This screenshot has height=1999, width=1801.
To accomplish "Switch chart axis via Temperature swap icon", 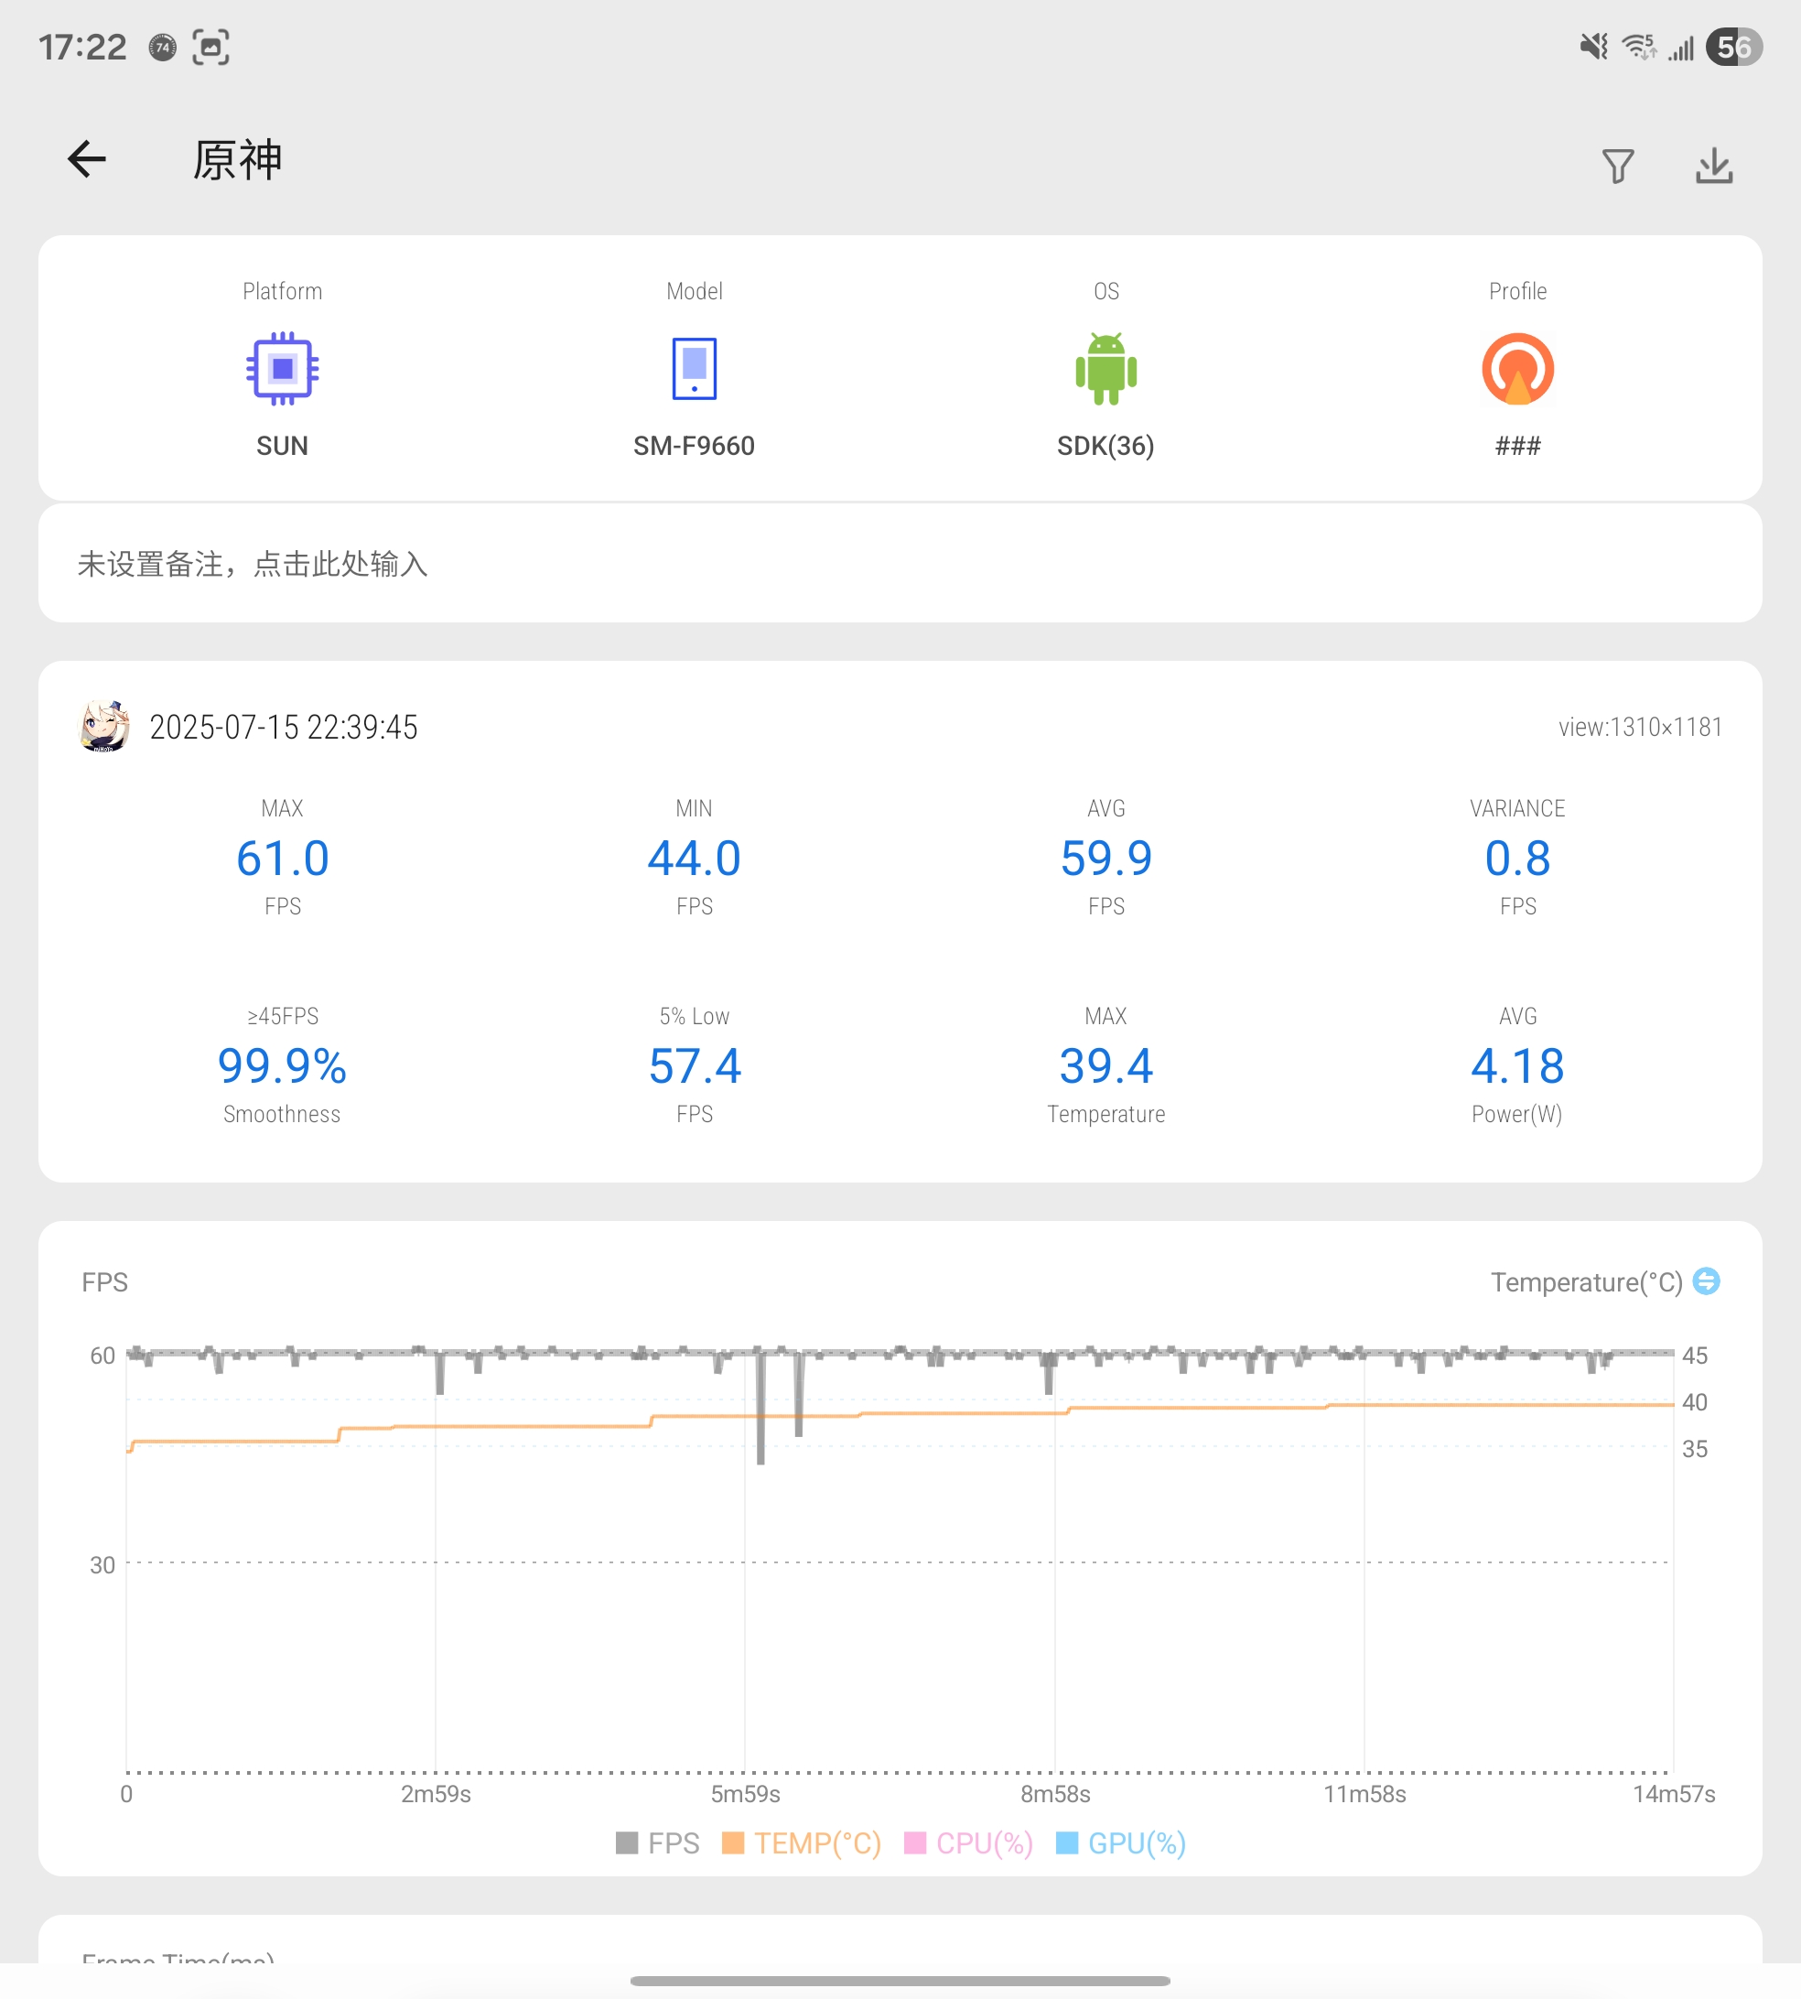I will pos(1706,1281).
